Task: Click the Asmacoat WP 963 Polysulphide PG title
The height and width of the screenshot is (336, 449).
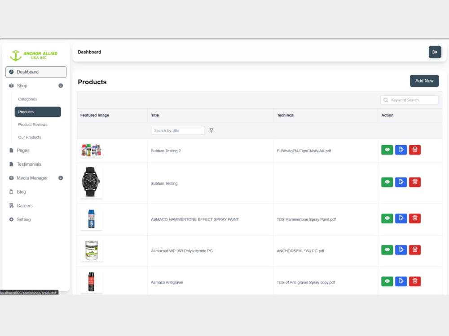Action: (x=182, y=251)
